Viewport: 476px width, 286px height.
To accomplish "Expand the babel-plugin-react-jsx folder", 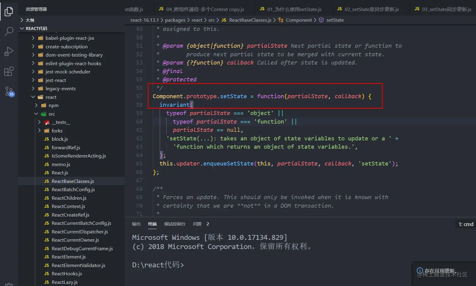I will pos(33,38).
